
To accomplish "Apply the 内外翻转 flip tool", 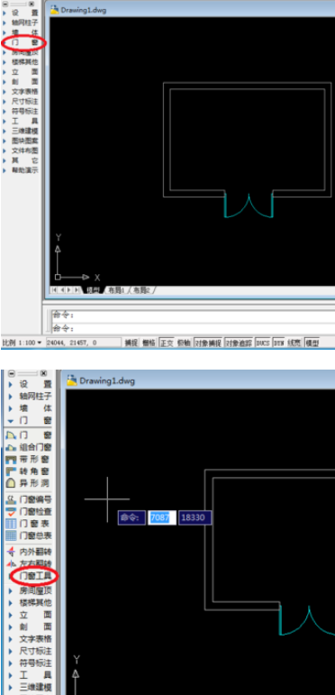I will [x=29, y=552].
